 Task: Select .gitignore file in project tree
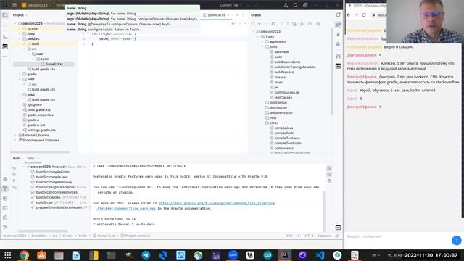(x=34, y=104)
